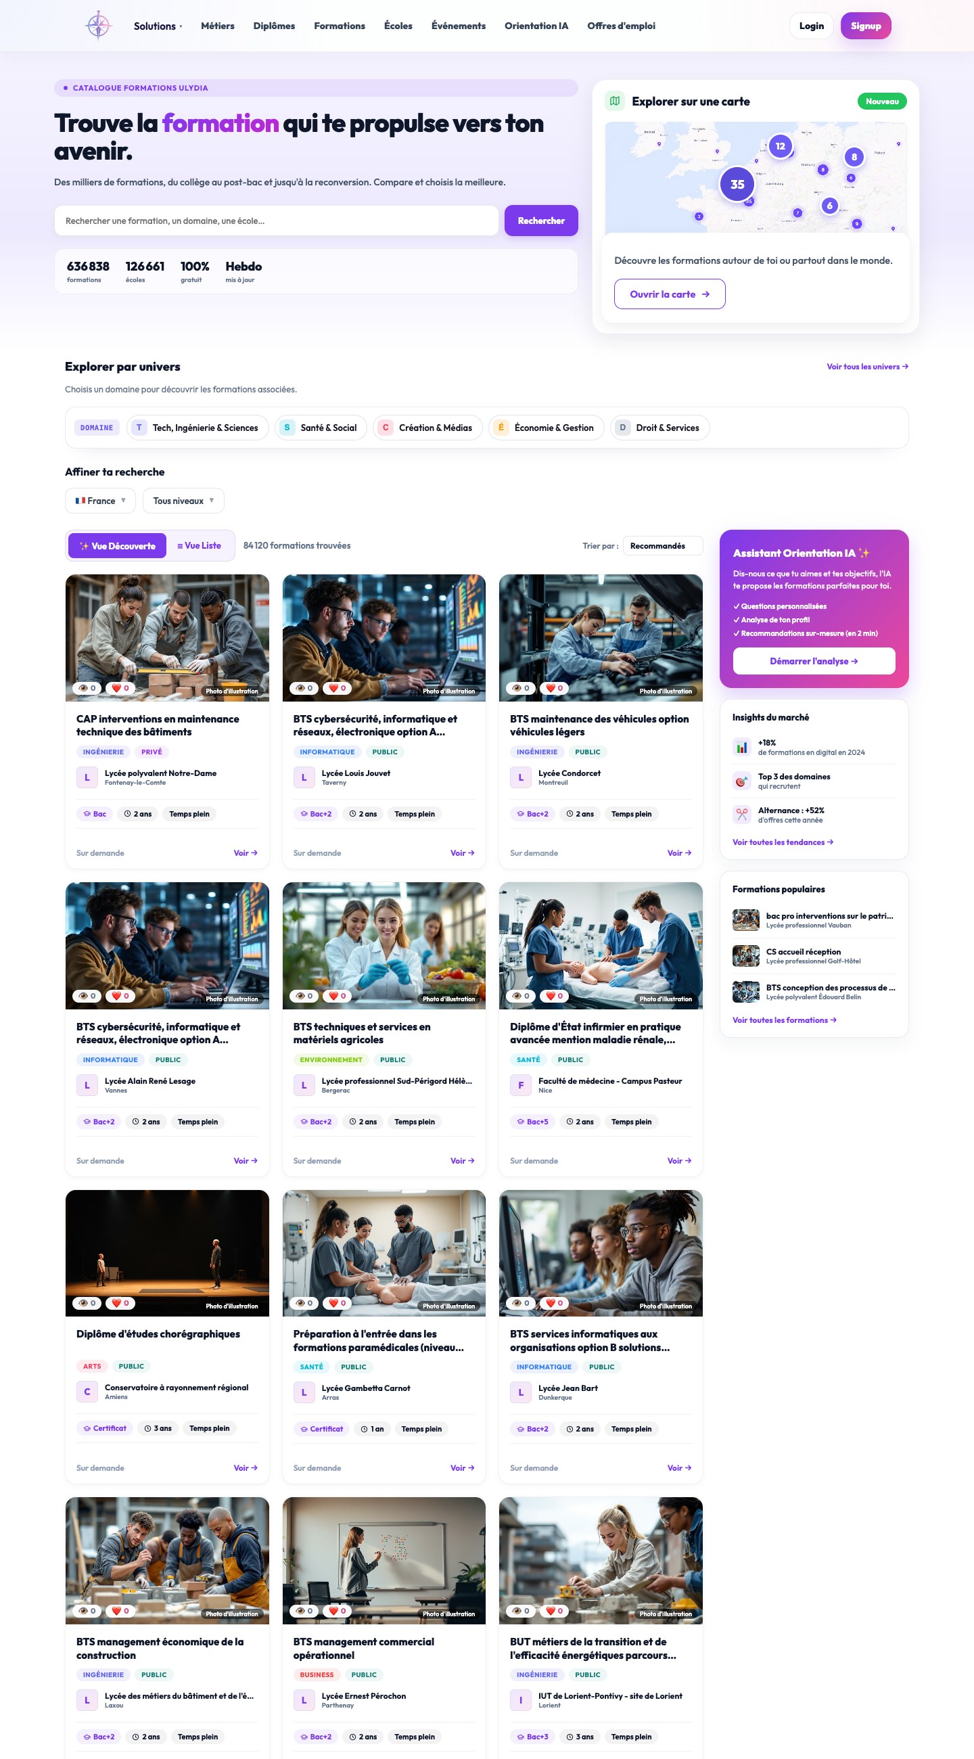
Task: Click the Rechercher button
Action: click(x=541, y=221)
